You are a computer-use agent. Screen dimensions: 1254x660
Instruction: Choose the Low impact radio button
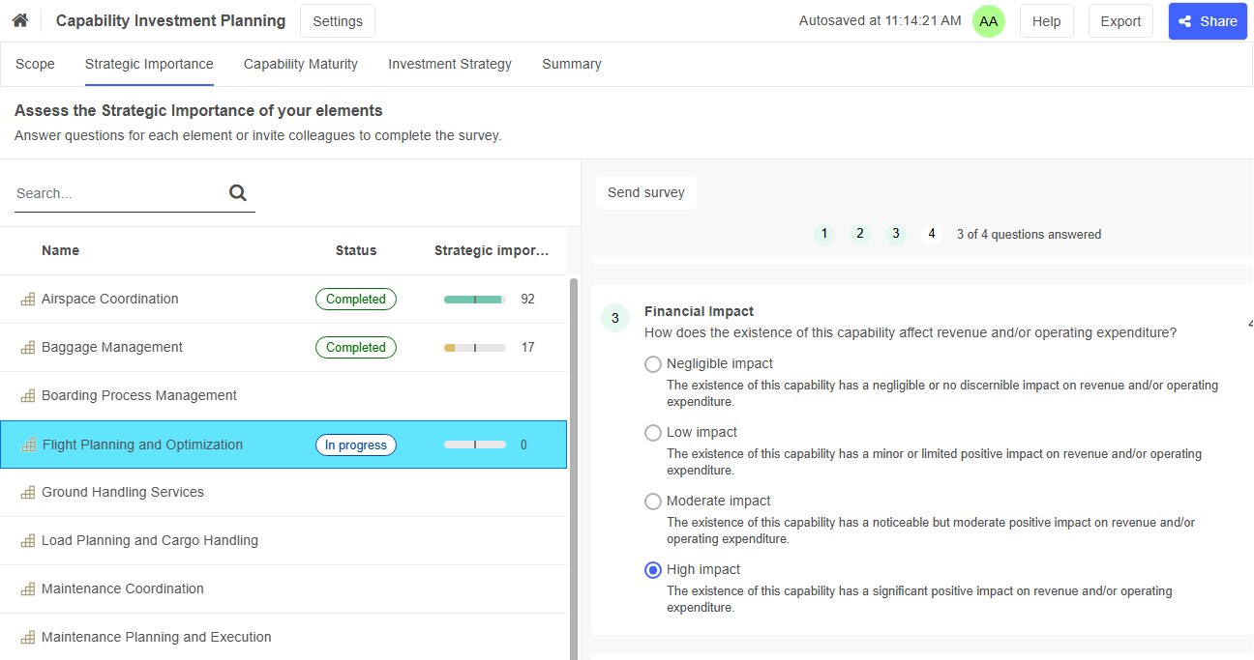coord(653,433)
